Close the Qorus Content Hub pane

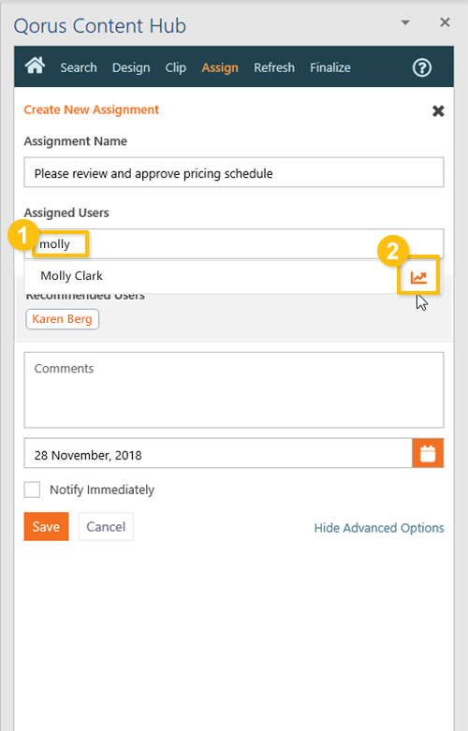pyautogui.click(x=446, y=22)
